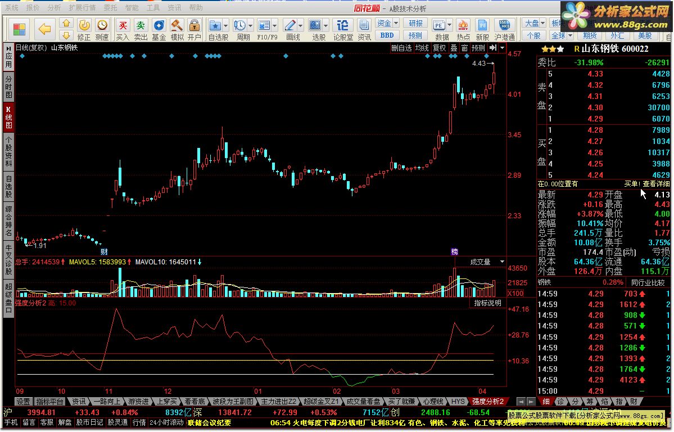This screenshot has height=432, width=674.
Task: Open the 新股 IPO icon
Action: (x=482, y=30)
